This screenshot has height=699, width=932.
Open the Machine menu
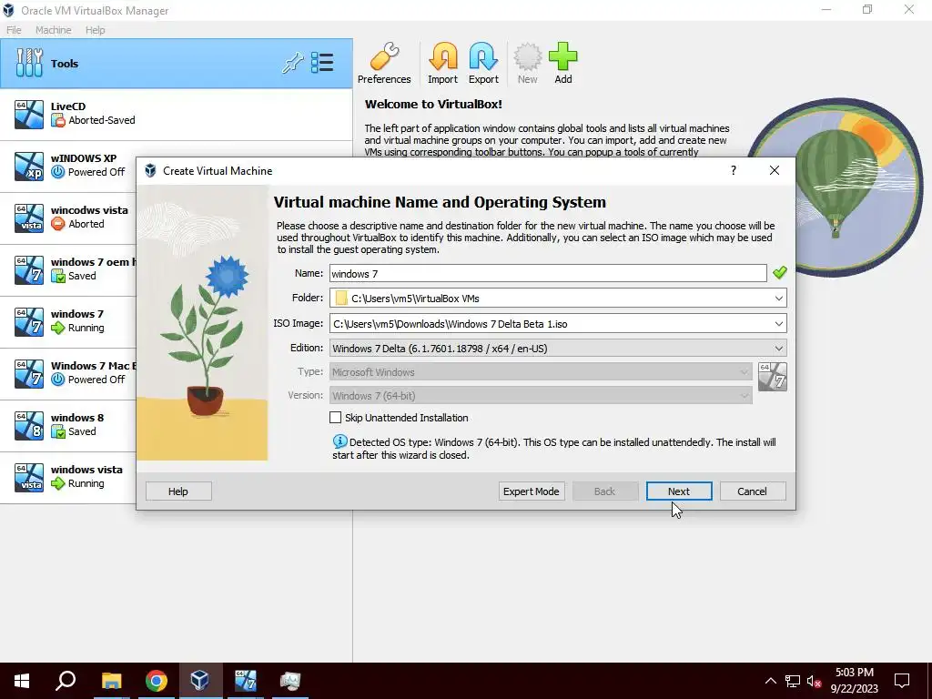(x=53, y=30)
